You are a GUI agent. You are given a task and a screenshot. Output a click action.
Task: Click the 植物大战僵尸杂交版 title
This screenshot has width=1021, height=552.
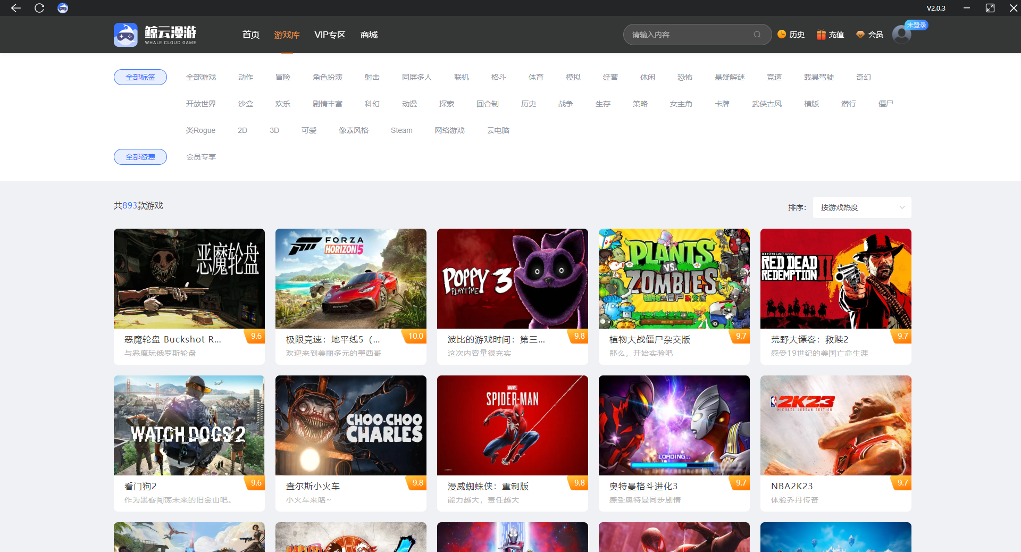click(x=650, y=339)
